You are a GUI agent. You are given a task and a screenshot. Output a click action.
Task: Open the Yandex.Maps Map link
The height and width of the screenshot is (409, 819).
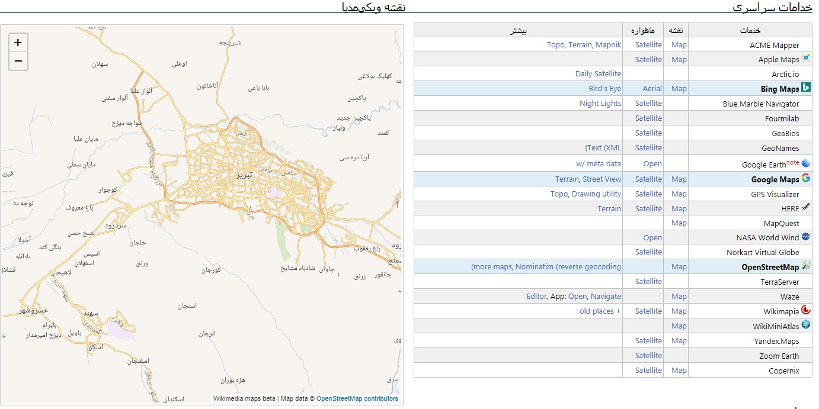point(679,341)
